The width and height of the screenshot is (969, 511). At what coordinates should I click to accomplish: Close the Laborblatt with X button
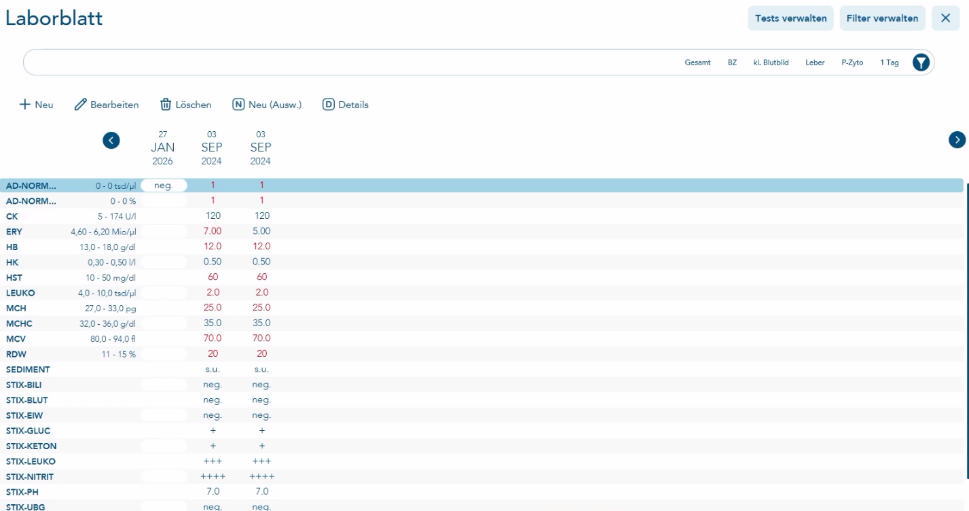tap(945, 18)
